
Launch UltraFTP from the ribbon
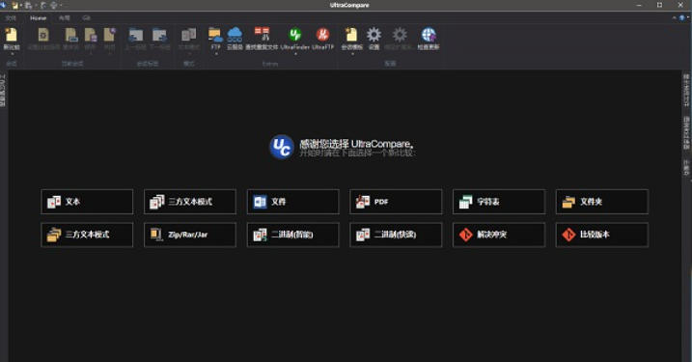pyautogui.click(x=322, y=35)
